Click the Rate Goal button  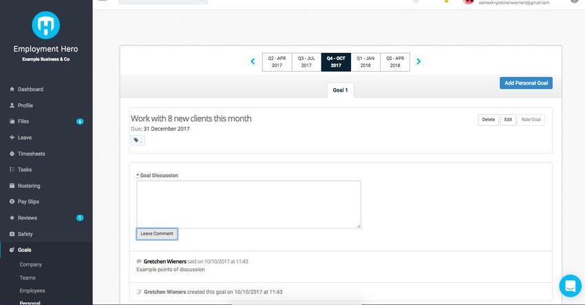(x=531, y=120)
